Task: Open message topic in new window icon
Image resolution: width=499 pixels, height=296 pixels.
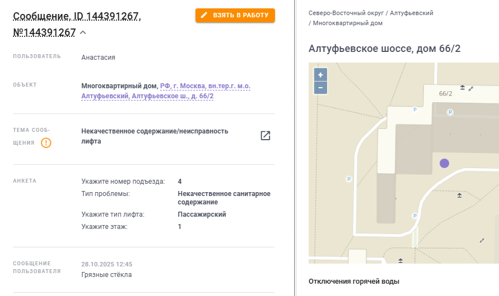Action: pyautogui.click(x=265, y=136)
